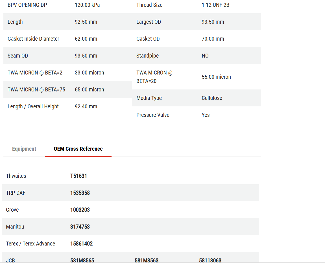Click the Standpipe NO value

tap(205, 56)
